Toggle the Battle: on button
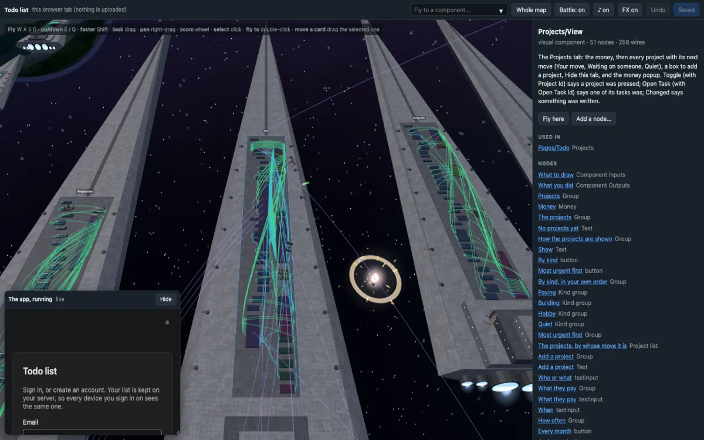The image size is (704, 440). pyautogui.click(x=572, y=10)
